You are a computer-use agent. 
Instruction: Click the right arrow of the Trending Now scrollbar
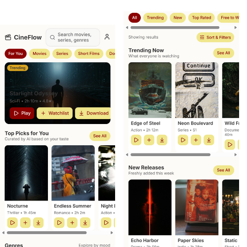coord(236,155)
